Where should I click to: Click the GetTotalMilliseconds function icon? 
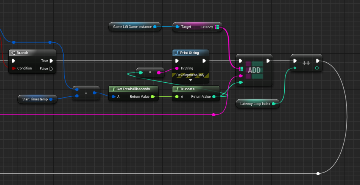coord(113,89)
